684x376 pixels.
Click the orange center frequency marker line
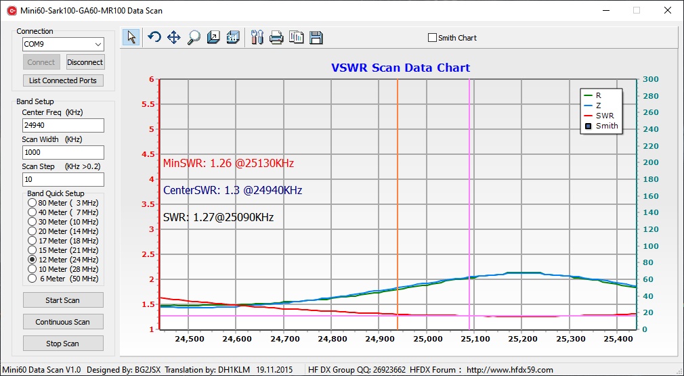coord(398,204)
